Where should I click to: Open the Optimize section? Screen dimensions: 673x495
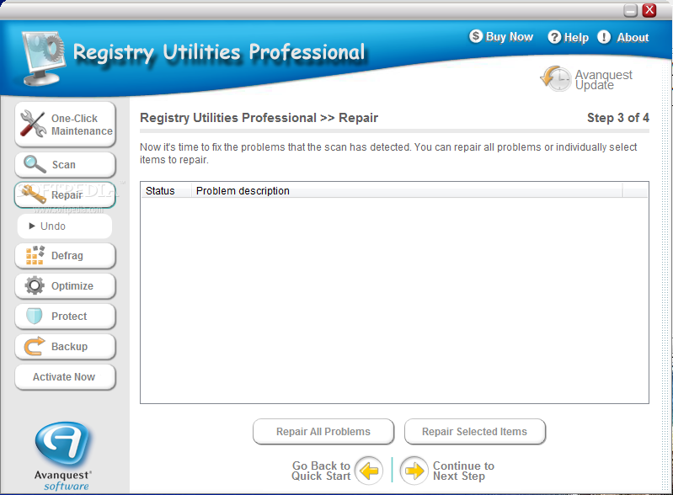(65, 286)
